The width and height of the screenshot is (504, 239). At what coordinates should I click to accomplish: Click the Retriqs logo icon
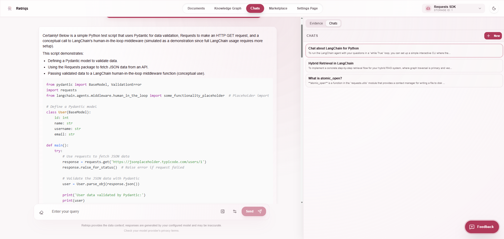click(10, 8)
